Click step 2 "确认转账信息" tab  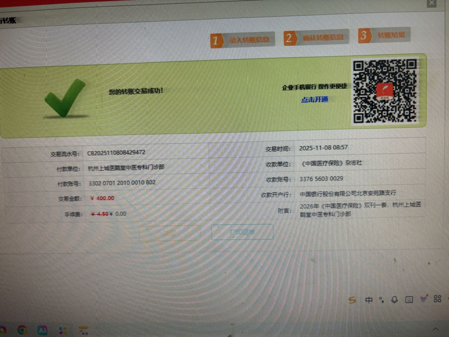click(316, 38)
